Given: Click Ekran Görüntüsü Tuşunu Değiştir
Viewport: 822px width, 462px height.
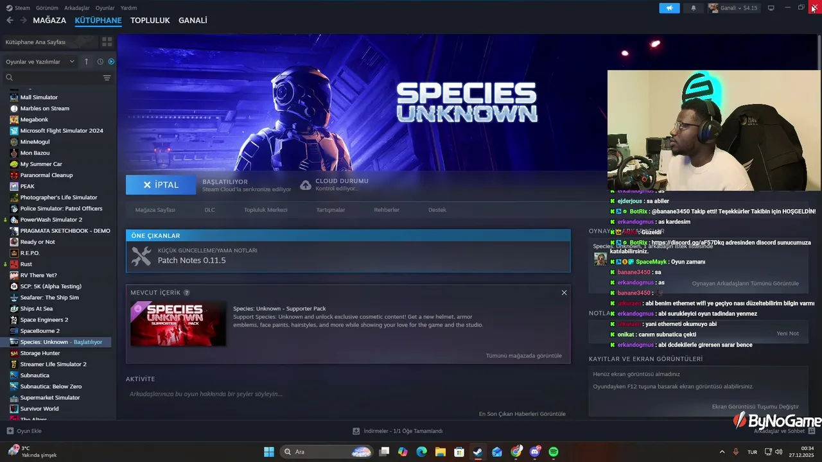Looking at the screenshot, I should (x=755, y=407).
